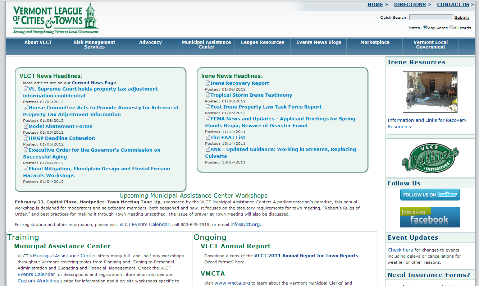The height and width of the screenshot is (286, 479).
Task: Open the Current News Page link
Action: pyautogui.click(x=94, y=83)
